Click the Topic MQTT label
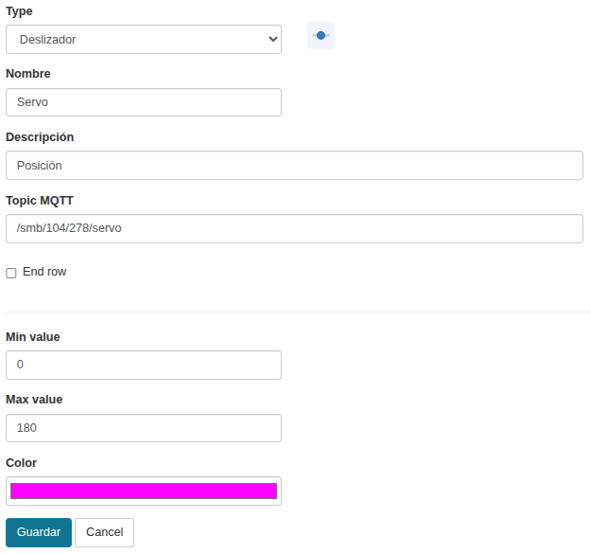Screen dimensions: 591x554 point(40,201)
